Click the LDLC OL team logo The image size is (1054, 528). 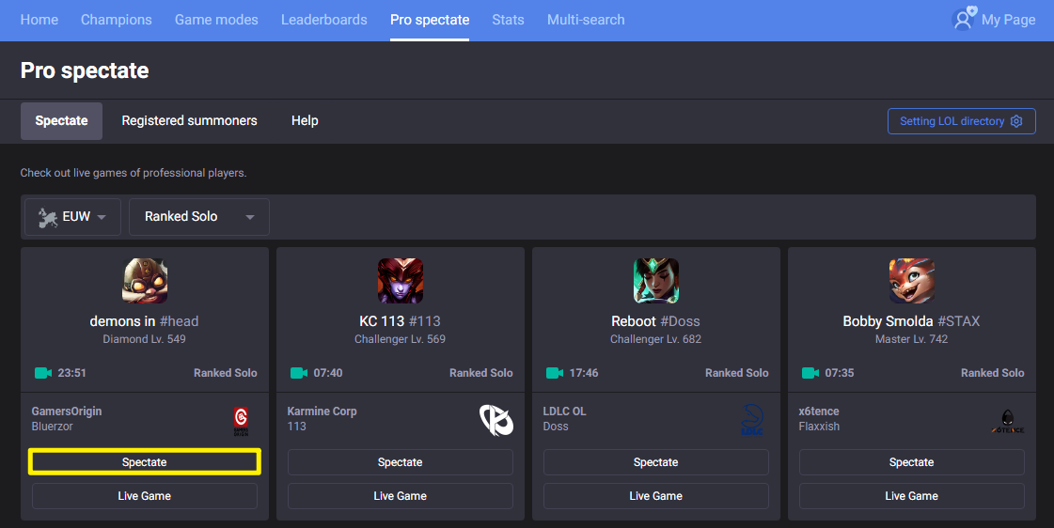click(751, 420)
